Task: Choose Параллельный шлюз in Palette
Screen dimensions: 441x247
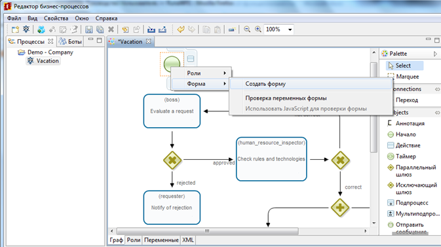Action: click(x=412, y=171)
